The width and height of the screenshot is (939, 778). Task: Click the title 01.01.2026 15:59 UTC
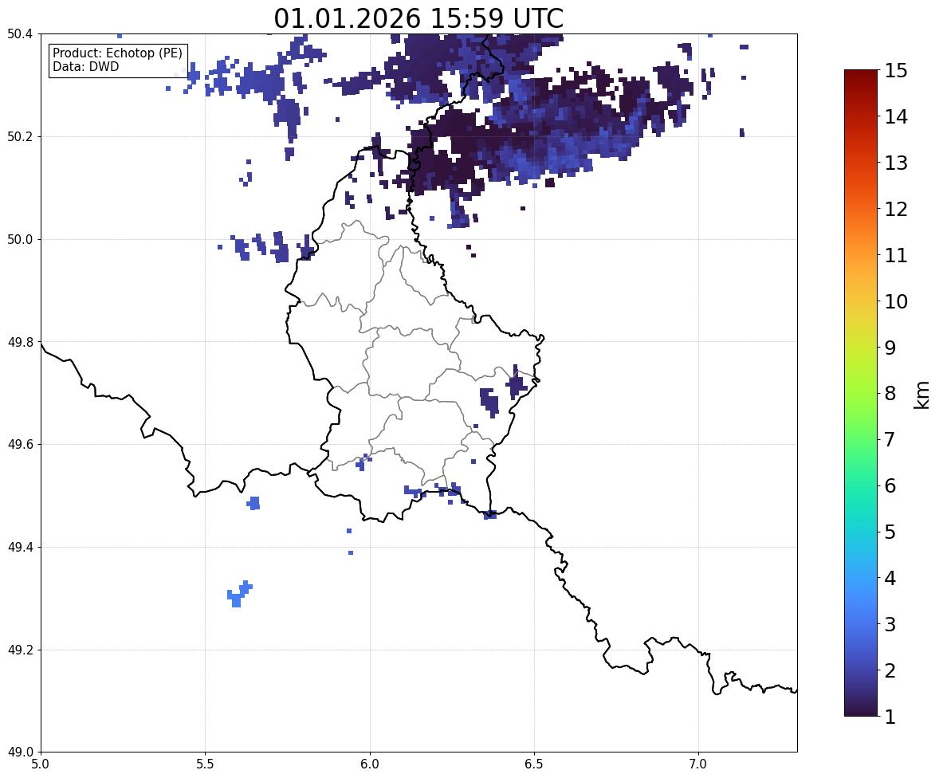tap(418, 18)
